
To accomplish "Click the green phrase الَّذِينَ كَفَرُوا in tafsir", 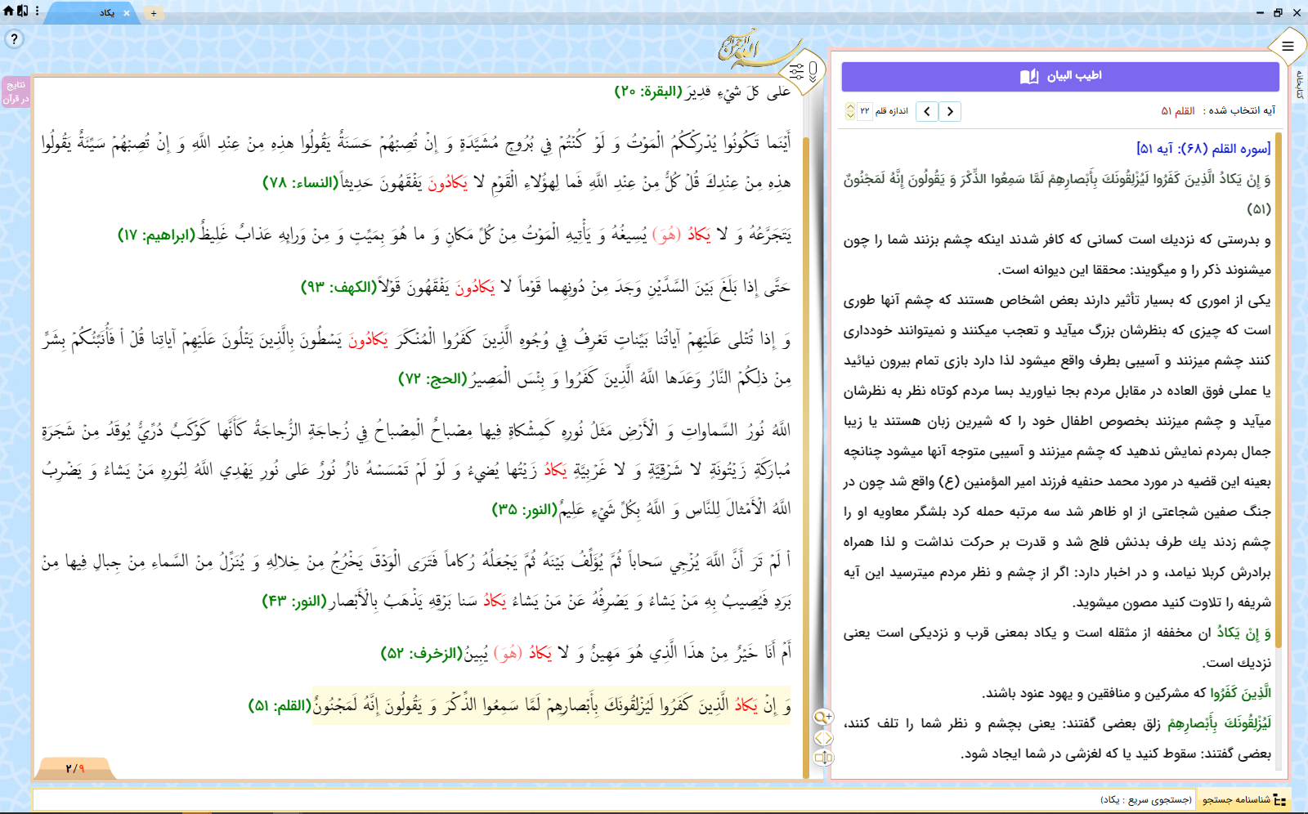I will point(1241,693).
